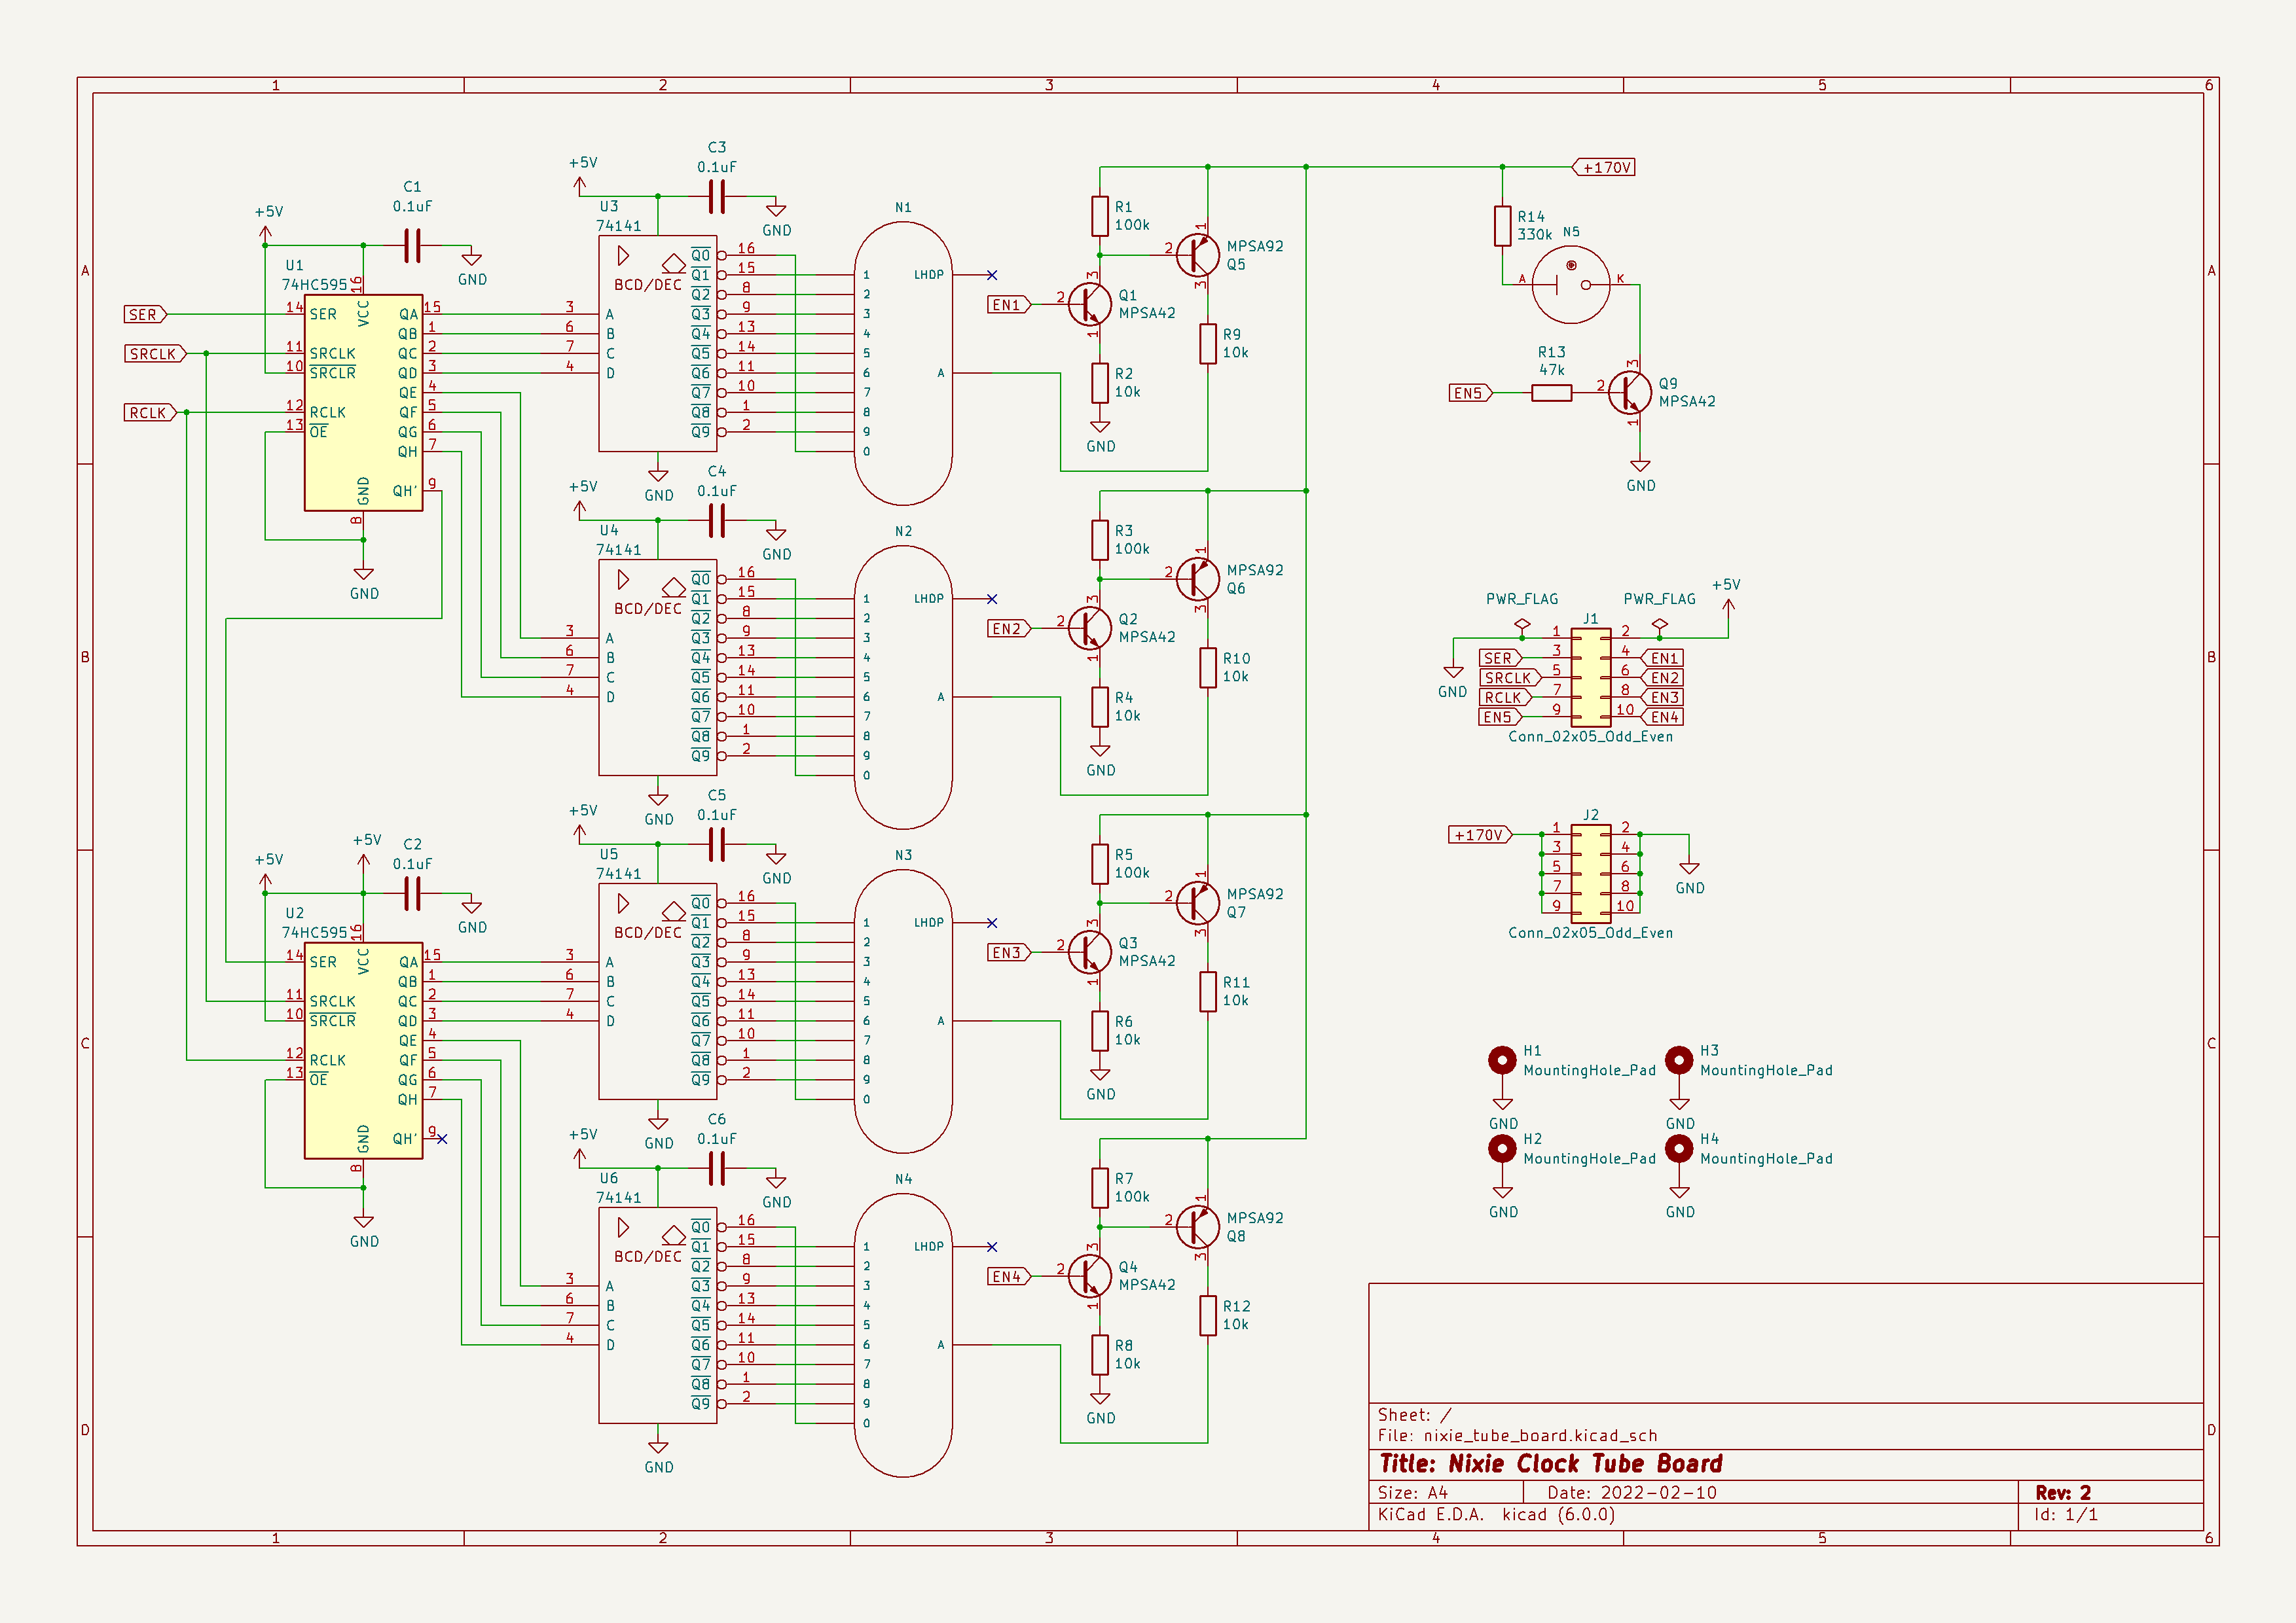Click the J2 connector symbol

click(x=1590, y=872)
